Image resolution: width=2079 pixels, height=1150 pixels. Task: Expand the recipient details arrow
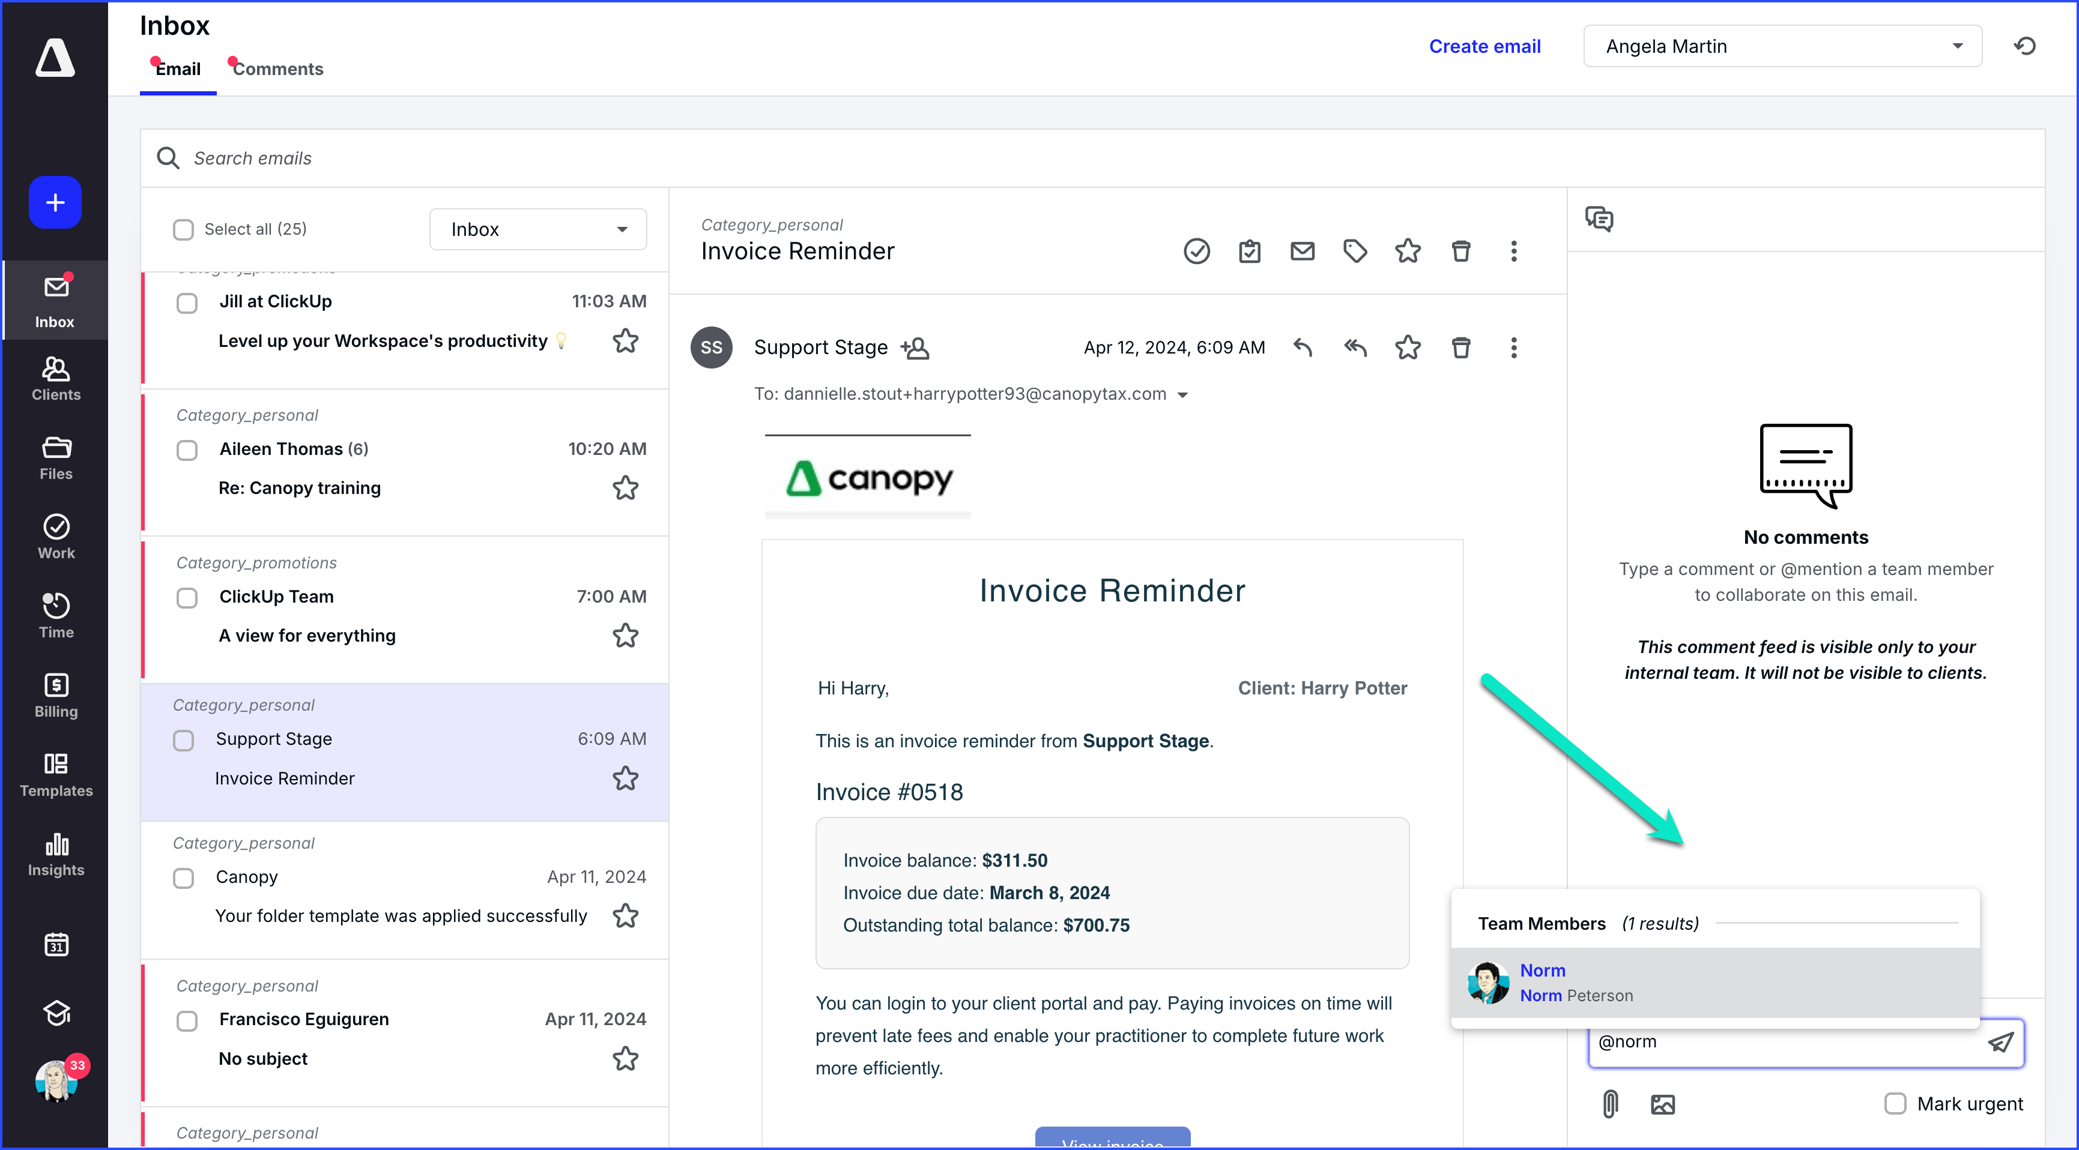[1182, 395]
